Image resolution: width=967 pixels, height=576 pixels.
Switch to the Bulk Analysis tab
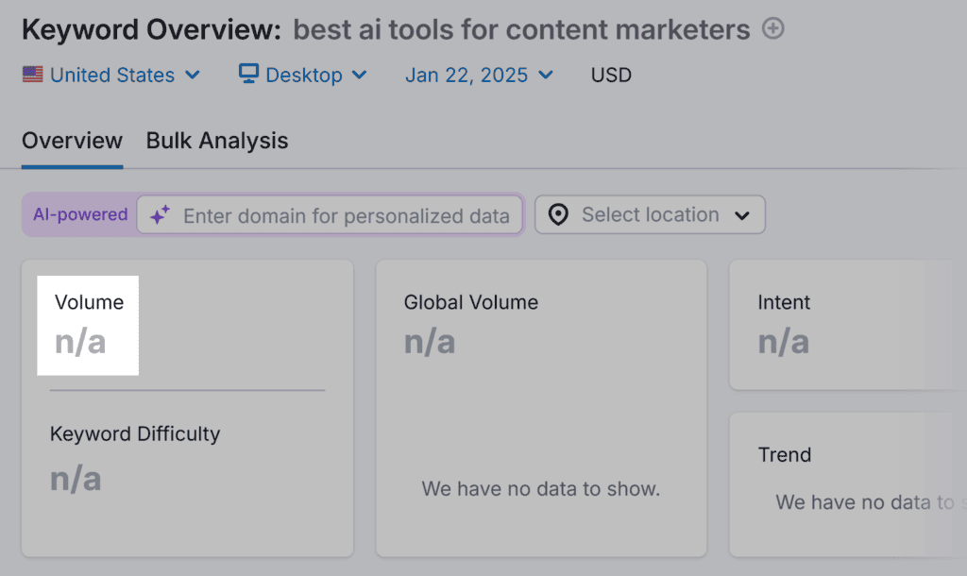[x=216, y=140]
